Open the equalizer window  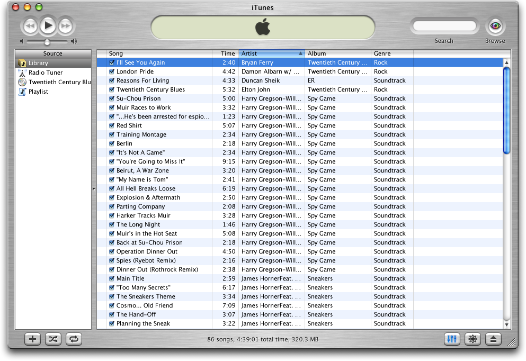click(452, 339)
